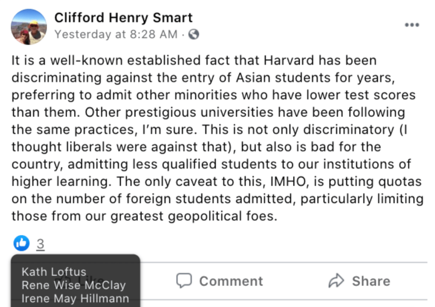Click the post's first line of text
This screenshot has height=307, width=435.
click(194, 60)
